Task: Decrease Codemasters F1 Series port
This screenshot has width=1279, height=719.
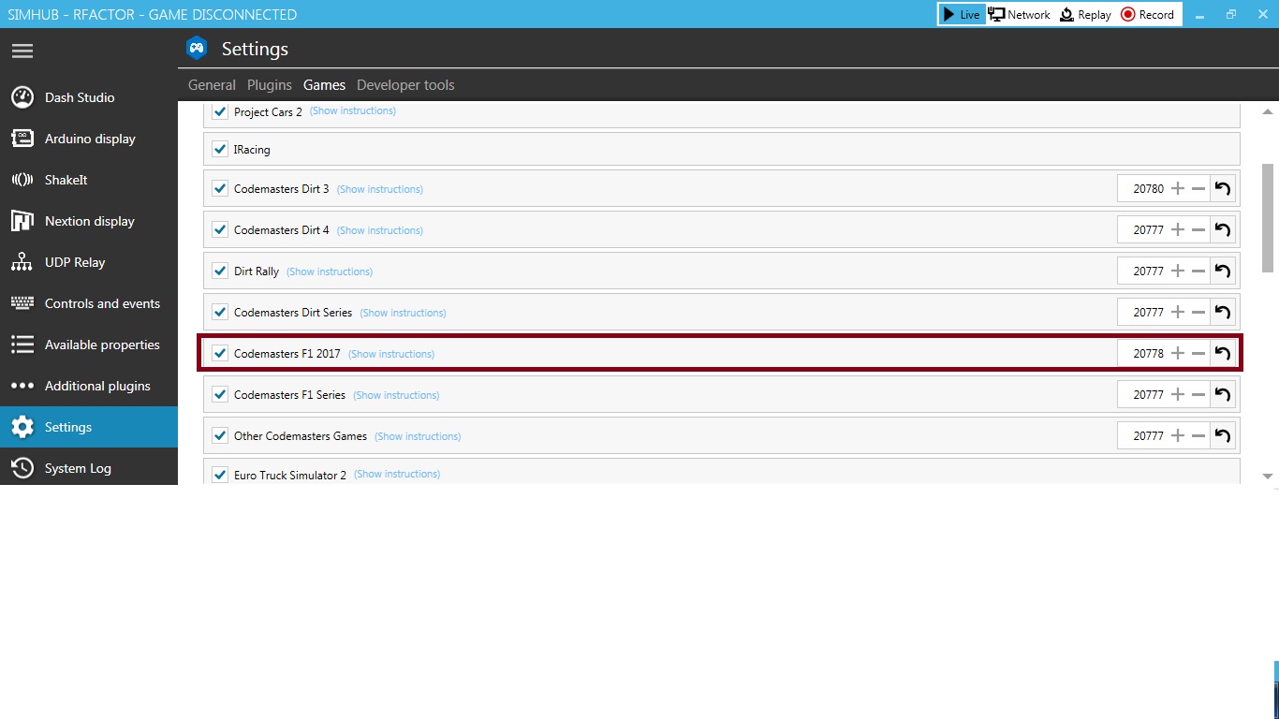Action: pos(1198,394)
